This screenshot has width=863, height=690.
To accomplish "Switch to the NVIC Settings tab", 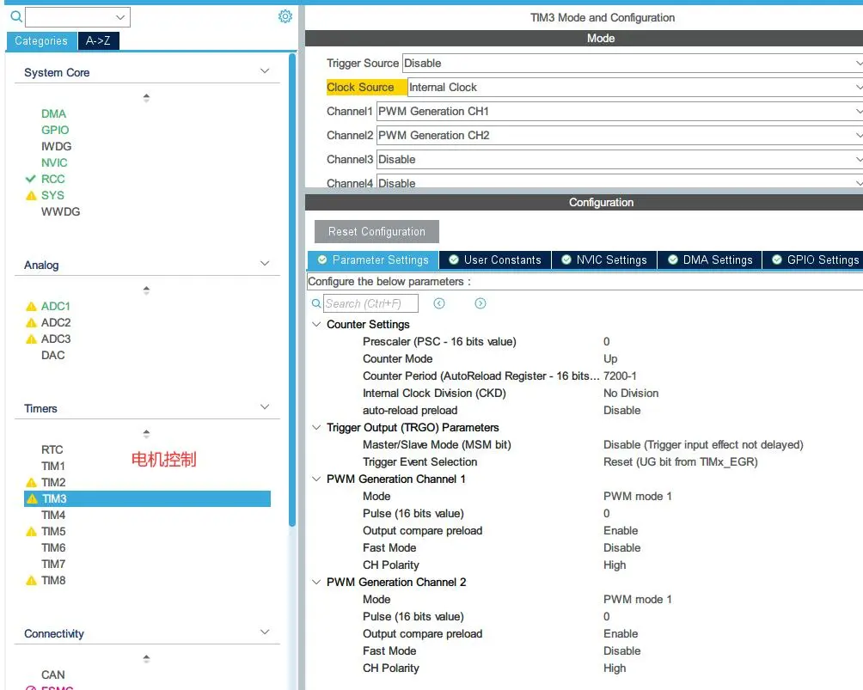I will [605, 260].
